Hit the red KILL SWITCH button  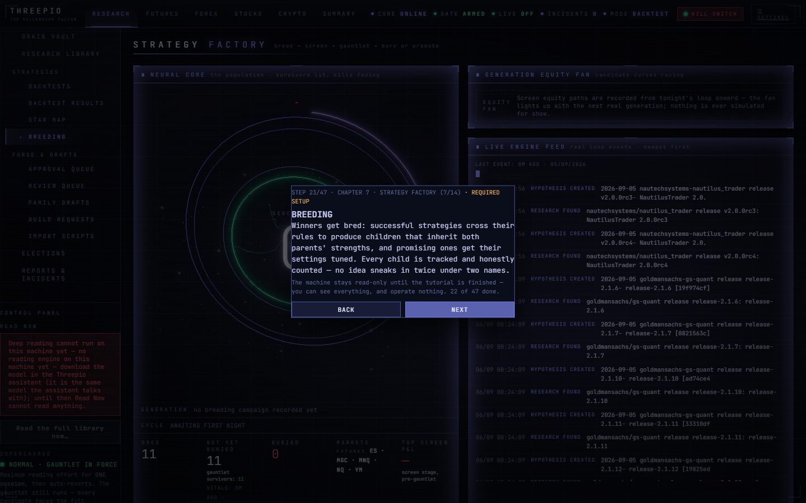[x=710, y=14]
